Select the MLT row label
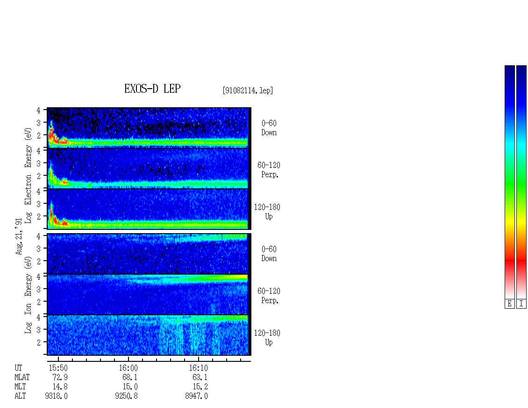 click(x=20, y=387)
